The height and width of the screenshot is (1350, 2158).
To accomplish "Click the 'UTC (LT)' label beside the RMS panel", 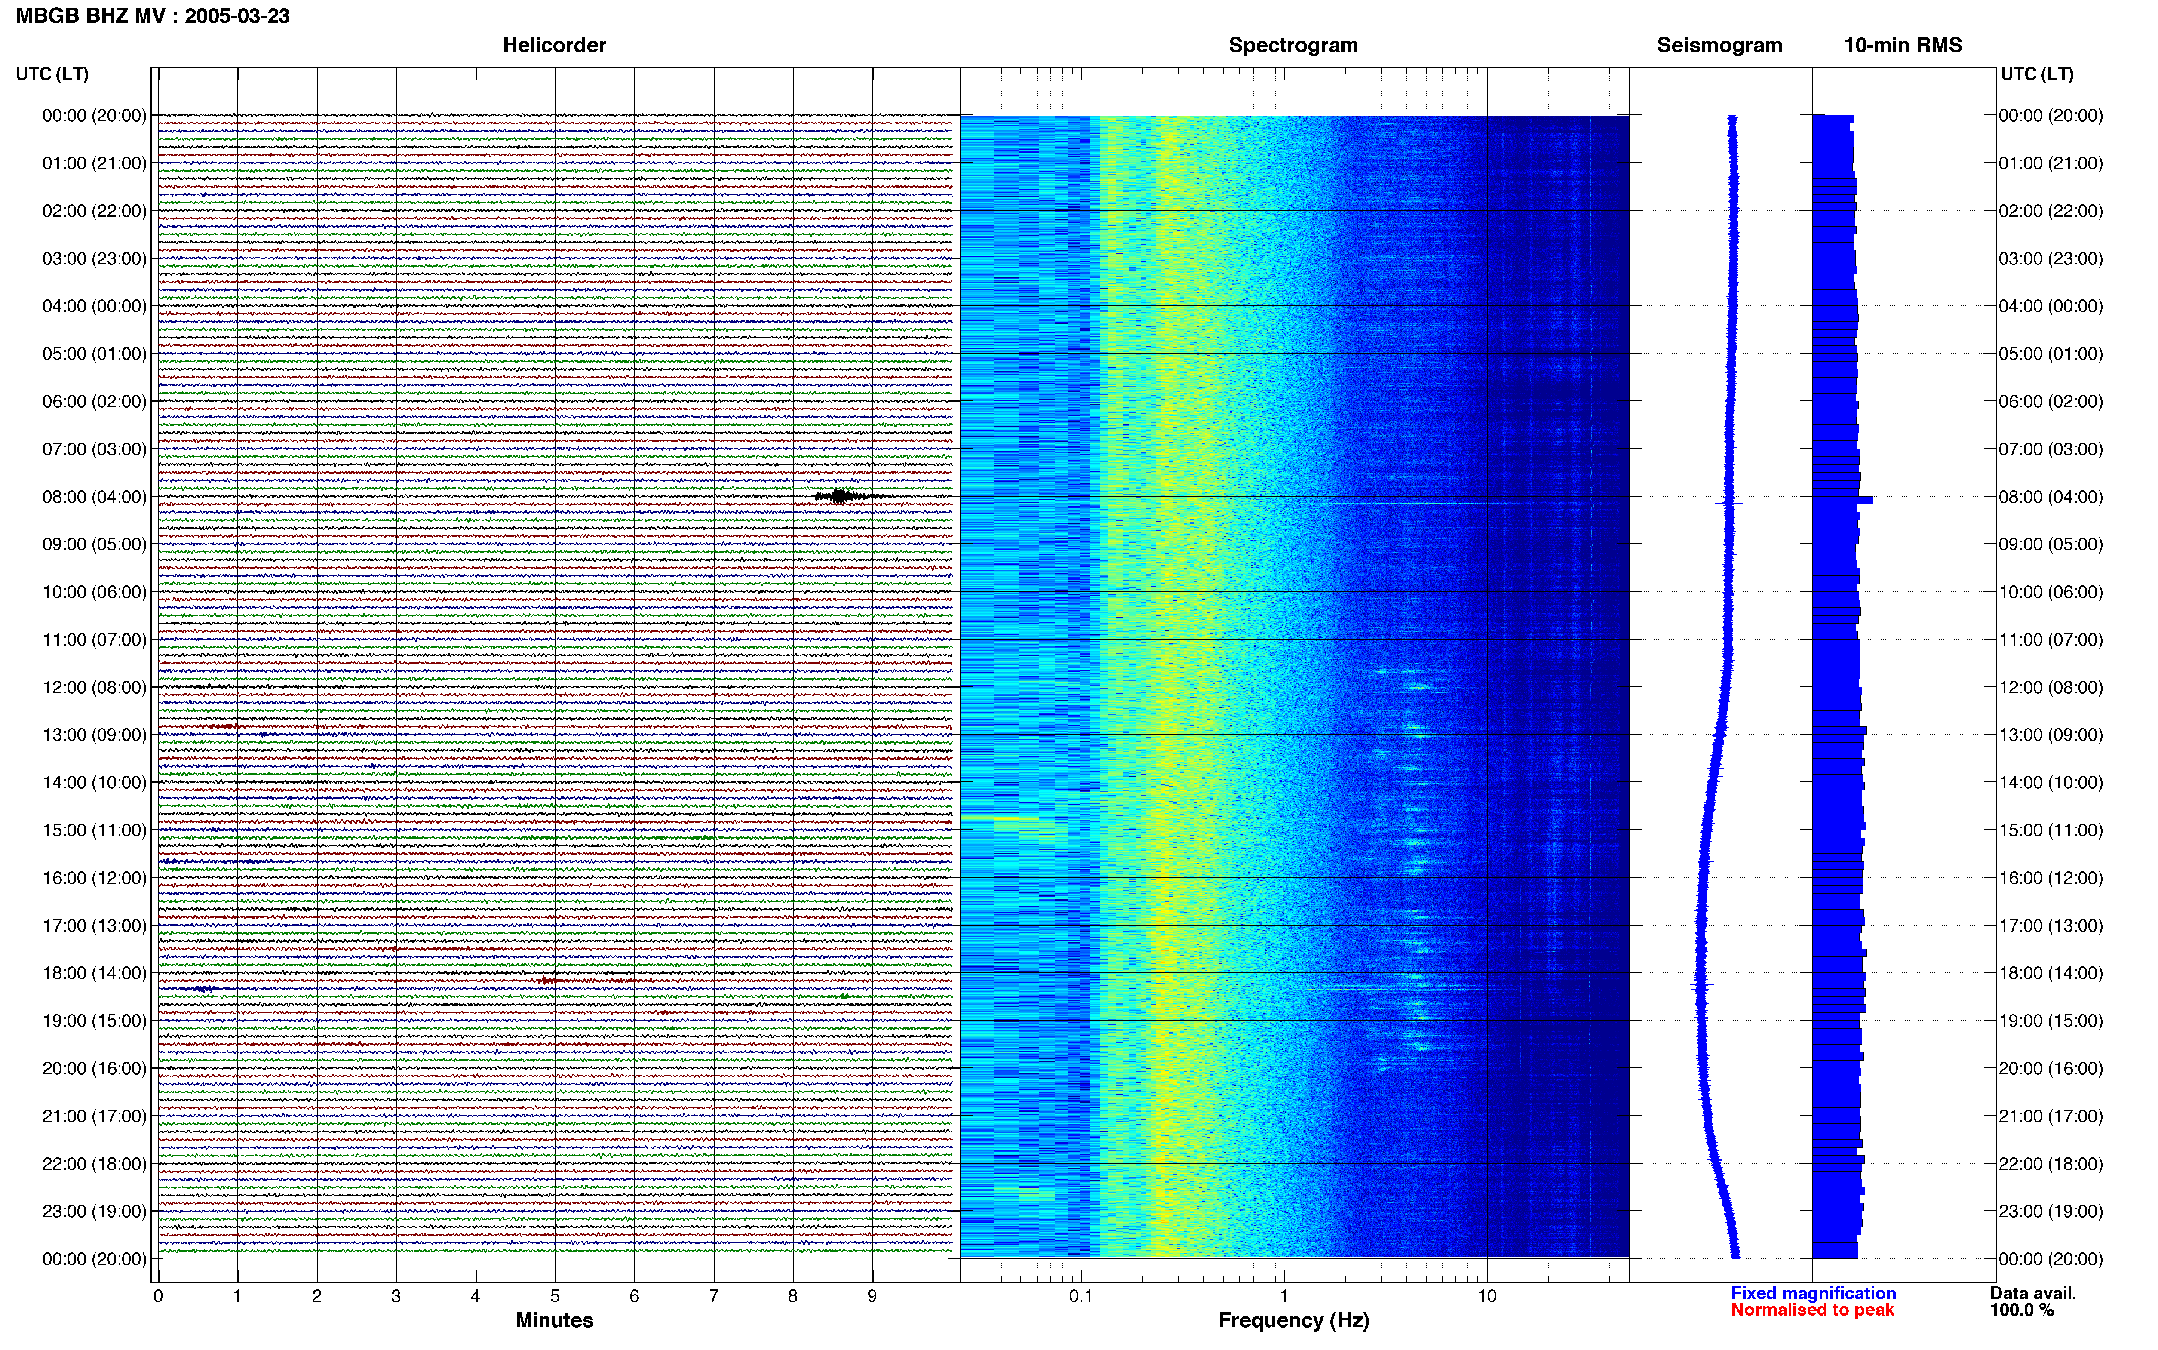I will point(2037,74).
